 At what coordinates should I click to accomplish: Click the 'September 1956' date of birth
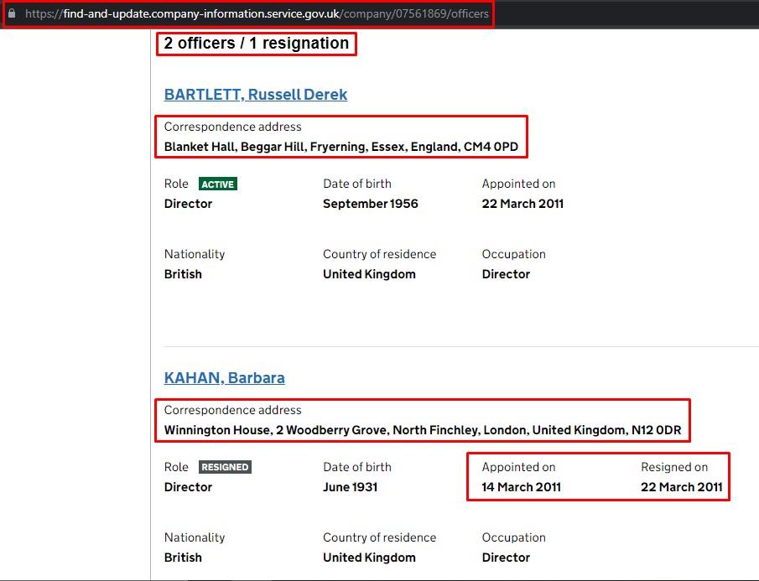371,204
